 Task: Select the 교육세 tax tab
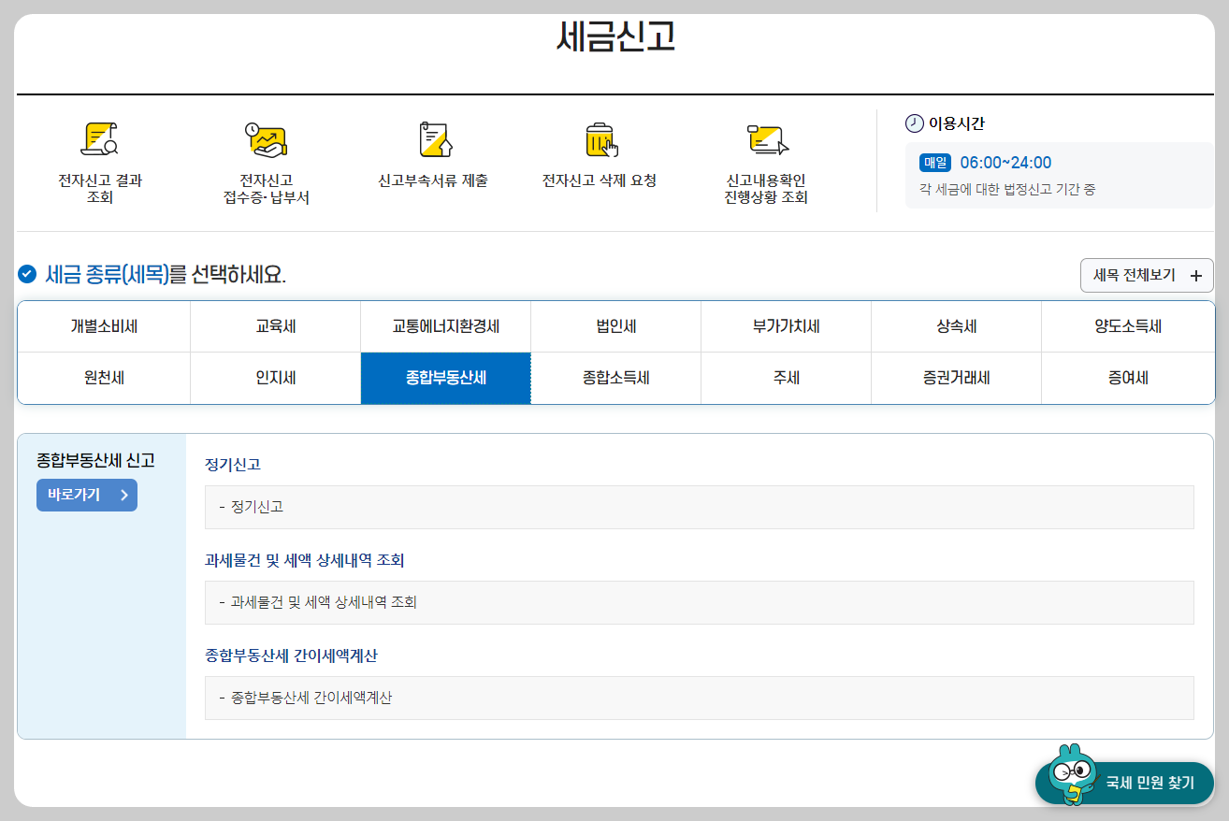click(275, 327)
